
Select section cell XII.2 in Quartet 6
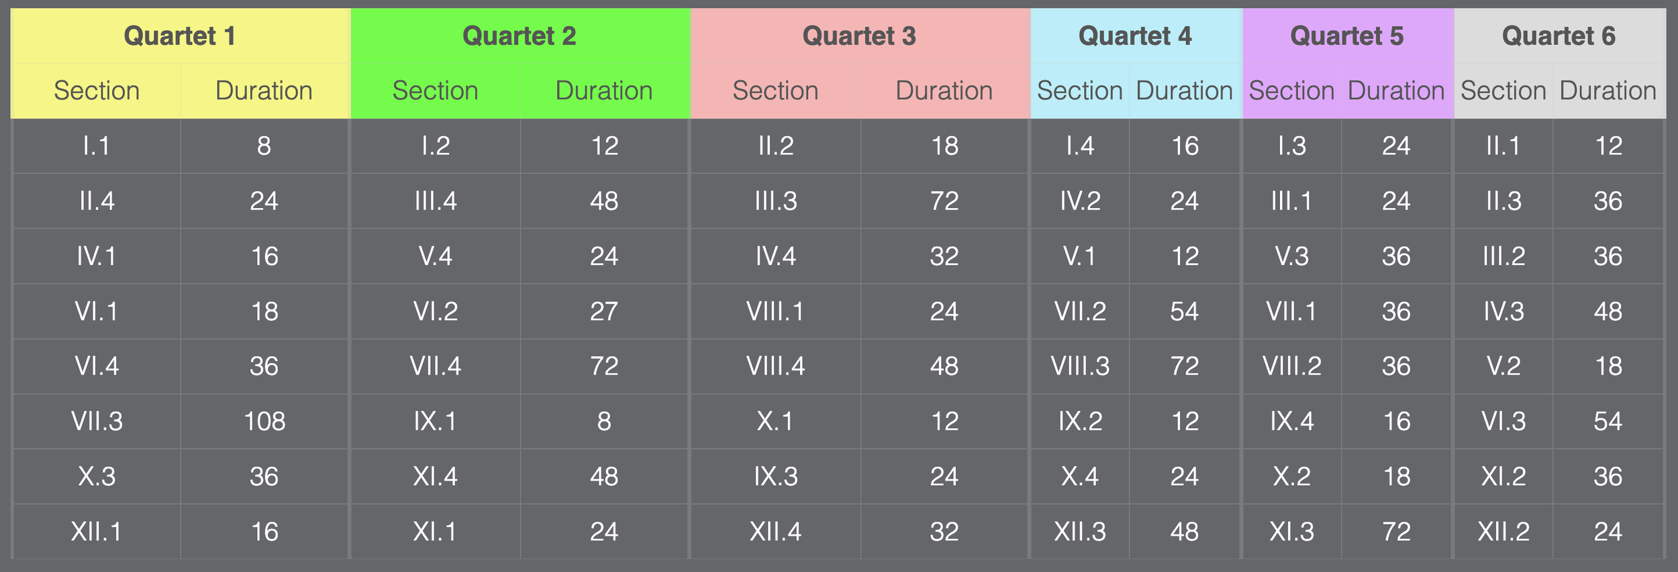click(1503, 532)
